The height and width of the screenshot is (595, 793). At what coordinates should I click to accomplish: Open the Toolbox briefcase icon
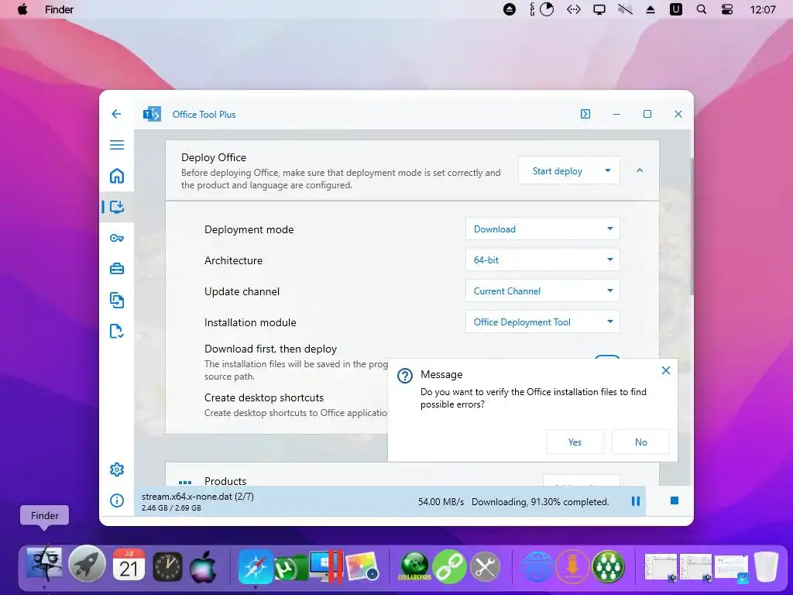coord(117,269)
